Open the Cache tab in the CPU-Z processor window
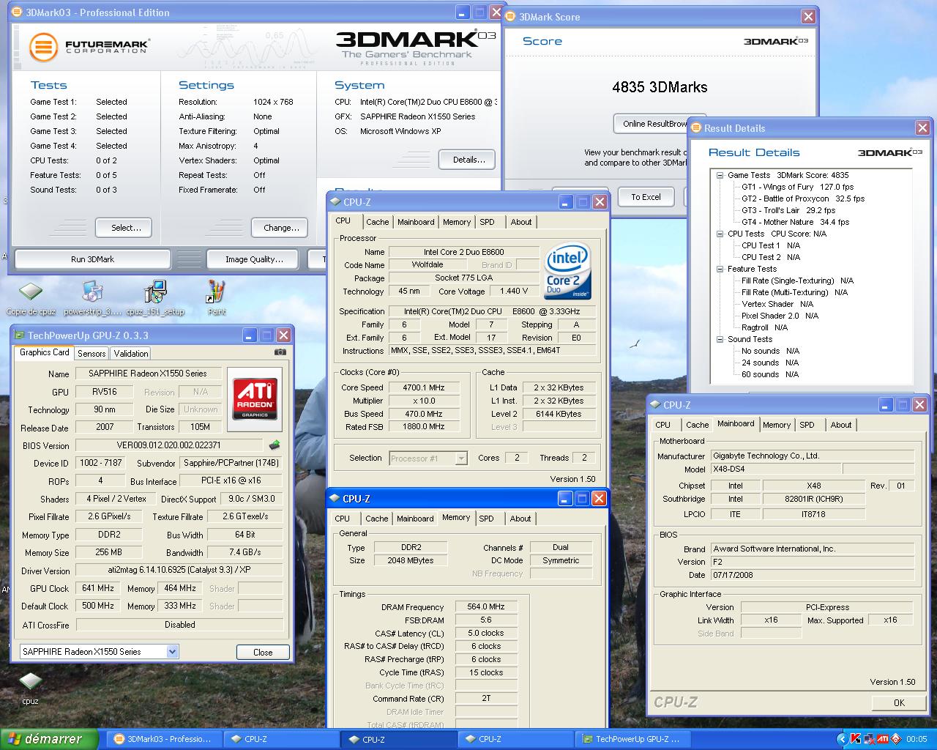Viewport: 937px width, 750px height. [378, 222]
